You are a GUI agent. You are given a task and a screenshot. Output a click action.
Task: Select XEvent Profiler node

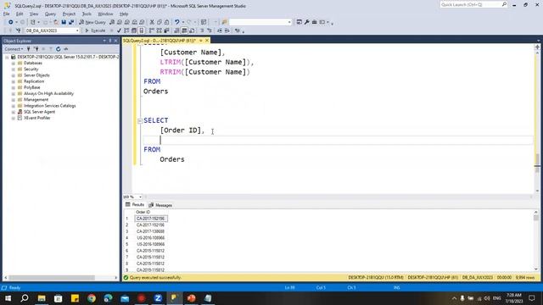pos(36,118)
